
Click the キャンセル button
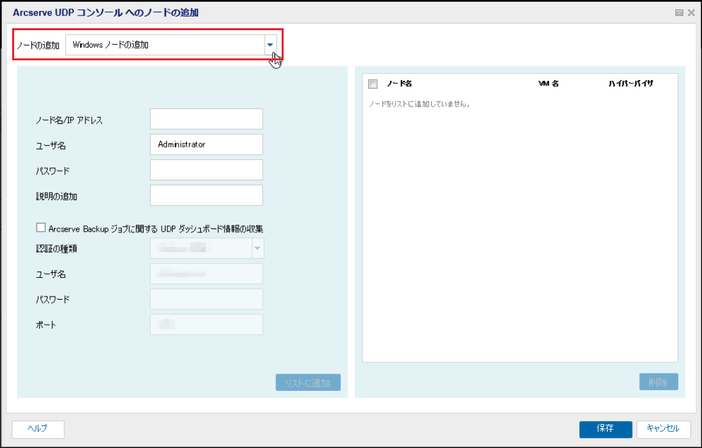click(x=663, y=429)
